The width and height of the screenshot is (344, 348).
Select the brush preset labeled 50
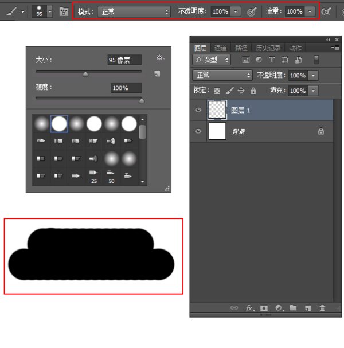pos(111,177)
